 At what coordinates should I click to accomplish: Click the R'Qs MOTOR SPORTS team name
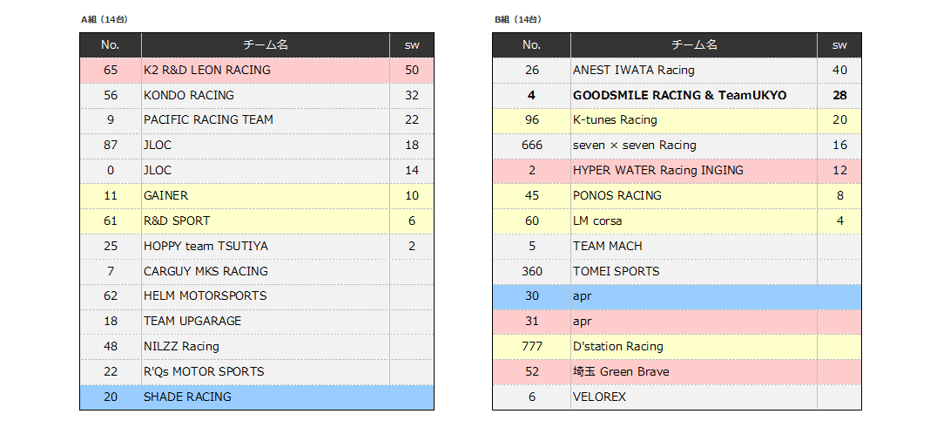pos(204,371)
